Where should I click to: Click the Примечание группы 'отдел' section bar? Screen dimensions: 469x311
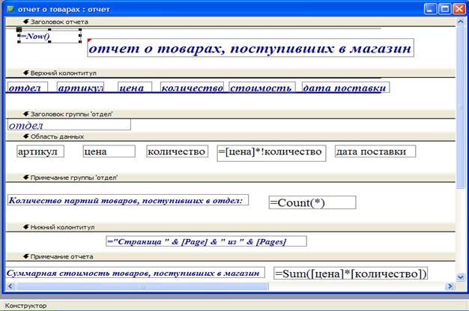point(230,178)
